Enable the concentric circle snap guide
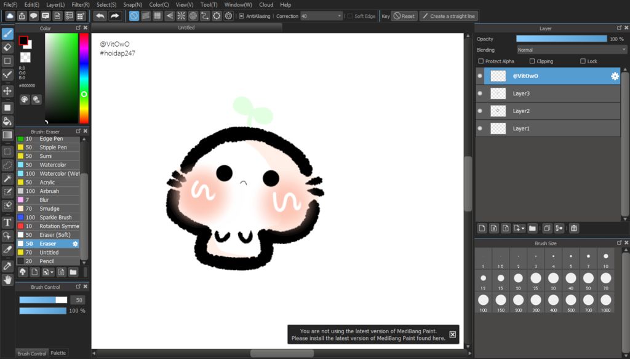630x359 pixels. pyautogui.click(x=193, y=16)
